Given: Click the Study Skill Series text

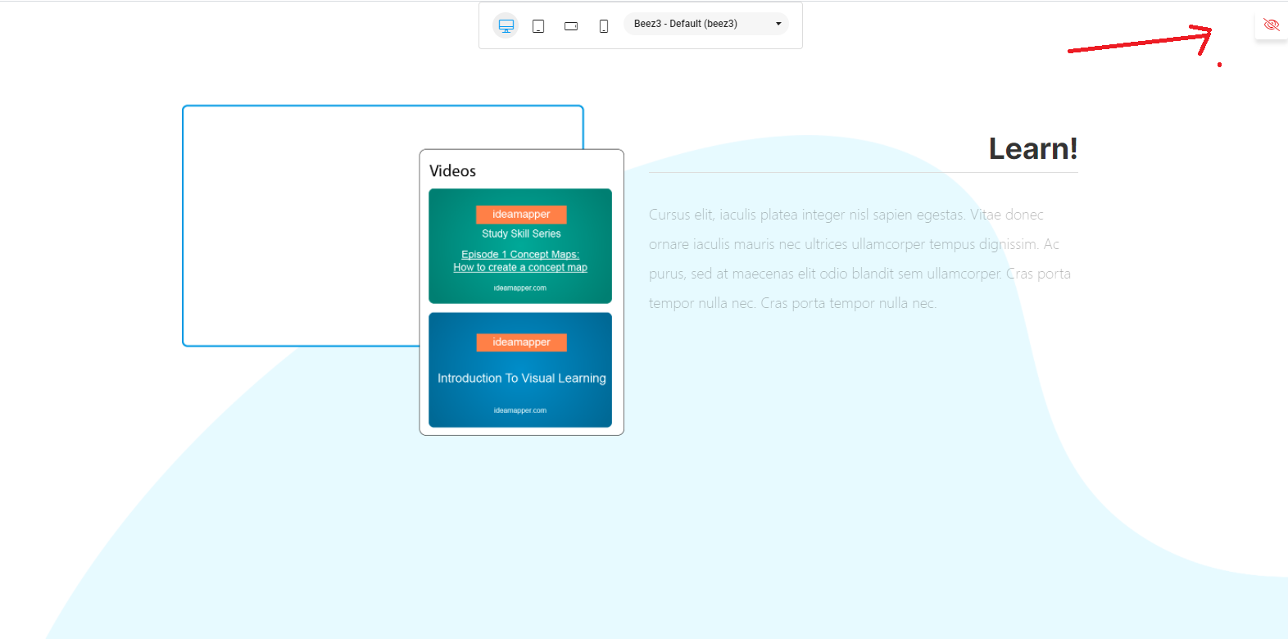Looking at the screenshot, I should (521, 233).
